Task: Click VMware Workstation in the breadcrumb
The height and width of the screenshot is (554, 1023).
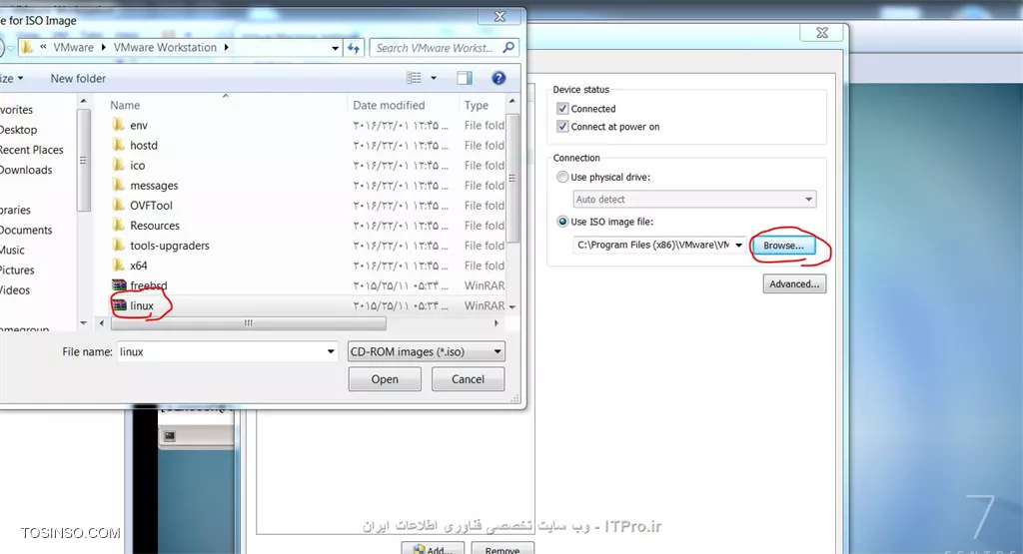Action: tap(165, 47)
